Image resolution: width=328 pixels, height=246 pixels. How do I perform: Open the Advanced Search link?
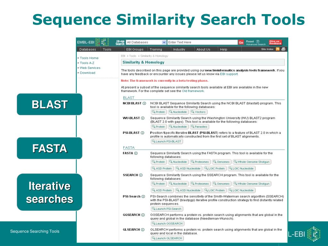256,44
